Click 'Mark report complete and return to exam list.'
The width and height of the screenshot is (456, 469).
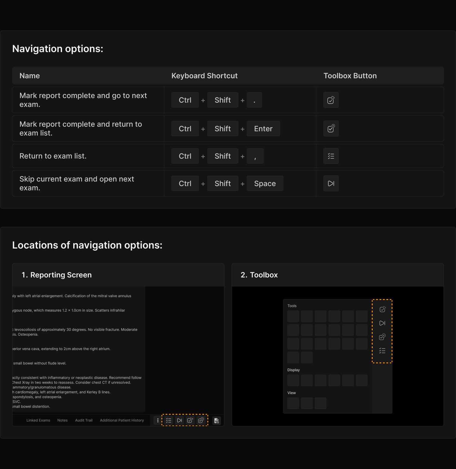point(81,129)
